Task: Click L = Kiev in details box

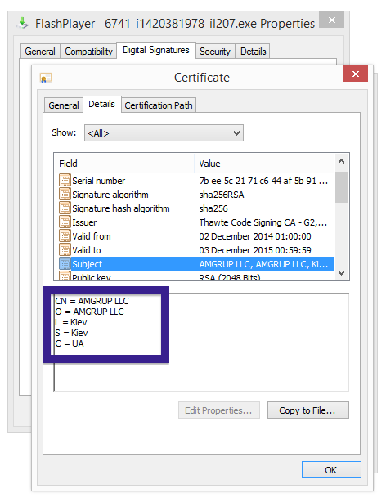Action: pos(71,322)
